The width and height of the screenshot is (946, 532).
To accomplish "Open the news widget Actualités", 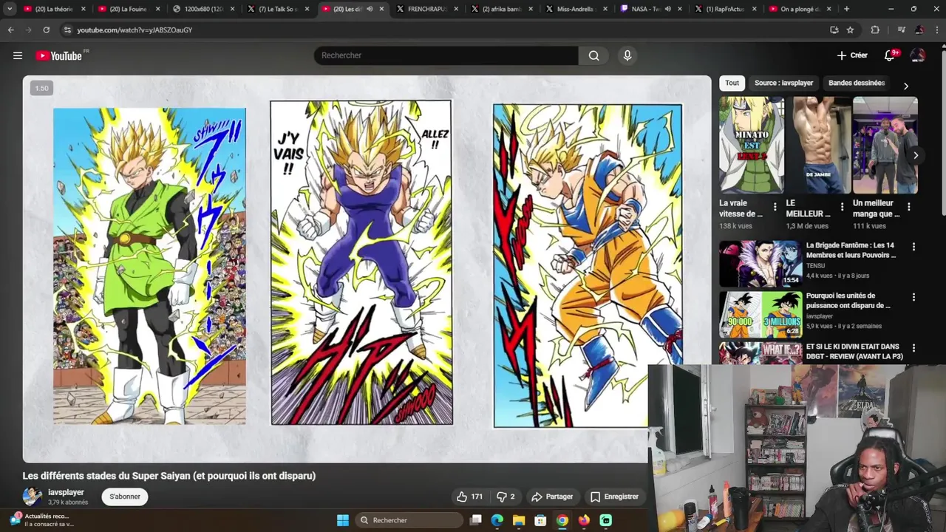I will (43, 519).
